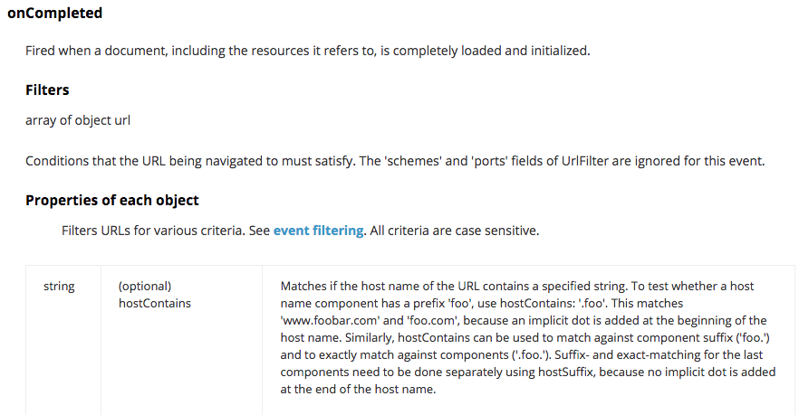Click the Filters section heading
Image resolution: width=799 pixels, height=415 pixels.
pyautogui.click(x=47, y=90)
